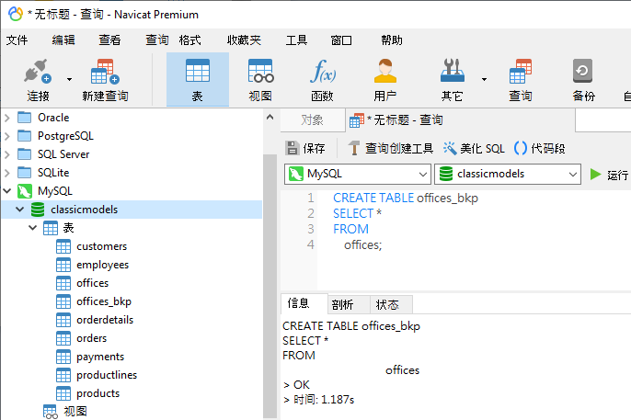Click the Run (运行) green play button
The width and height of the screenshot is (631, 420).
click(596, 175)
